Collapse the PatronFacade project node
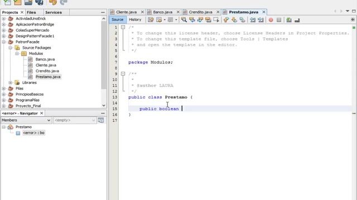Screen dimensions: 357x200 click(x=4, y=42)
